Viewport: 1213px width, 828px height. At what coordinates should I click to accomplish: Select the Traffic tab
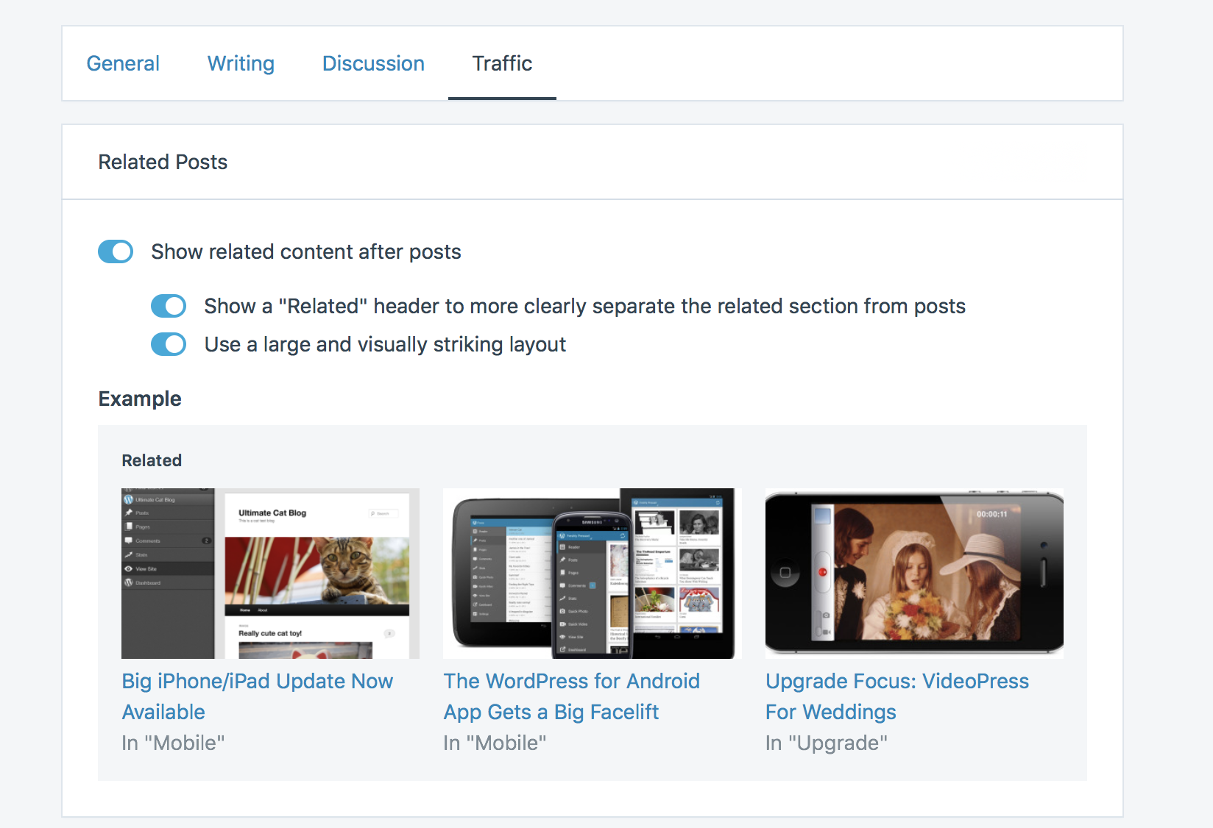click(x=502, y=64)
